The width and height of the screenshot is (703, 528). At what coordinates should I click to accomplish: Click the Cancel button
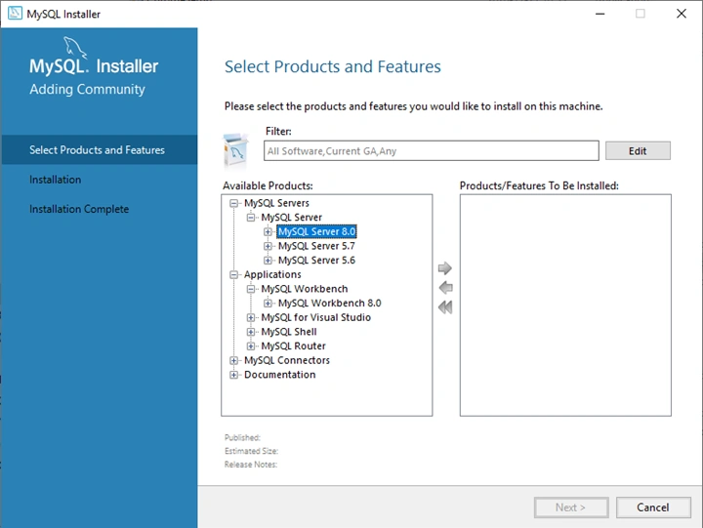click(653, 508)
